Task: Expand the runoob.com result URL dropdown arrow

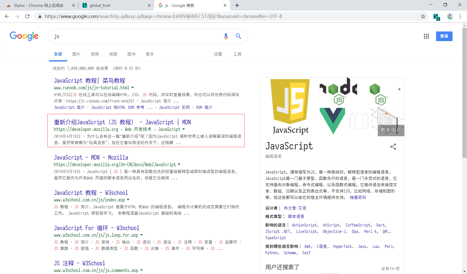Action: coord(132,88)
